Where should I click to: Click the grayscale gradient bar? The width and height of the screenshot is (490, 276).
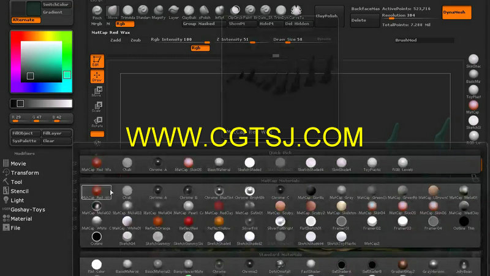41,104
